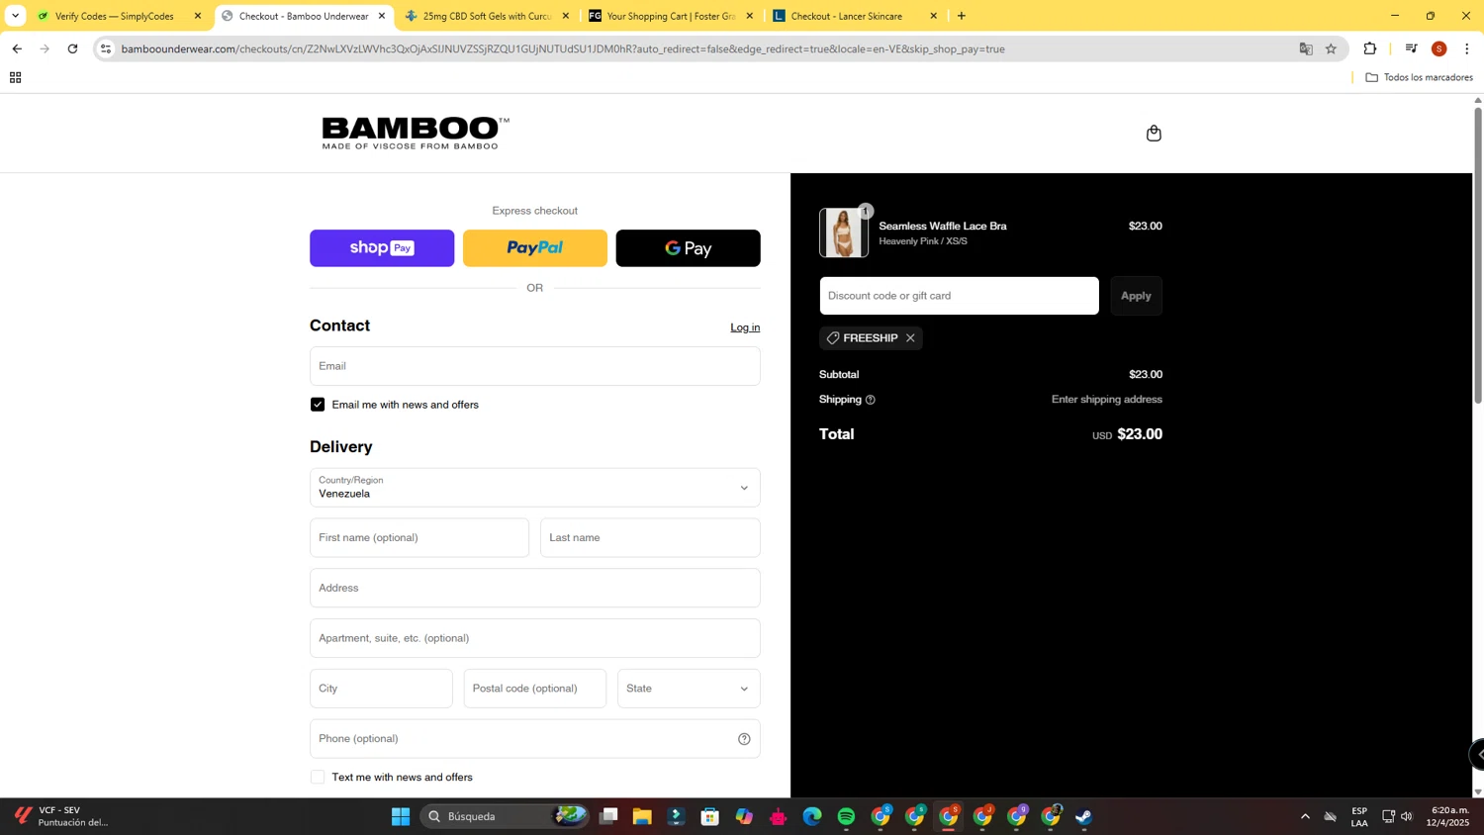Check Text me with news and offers

[318, 778]
